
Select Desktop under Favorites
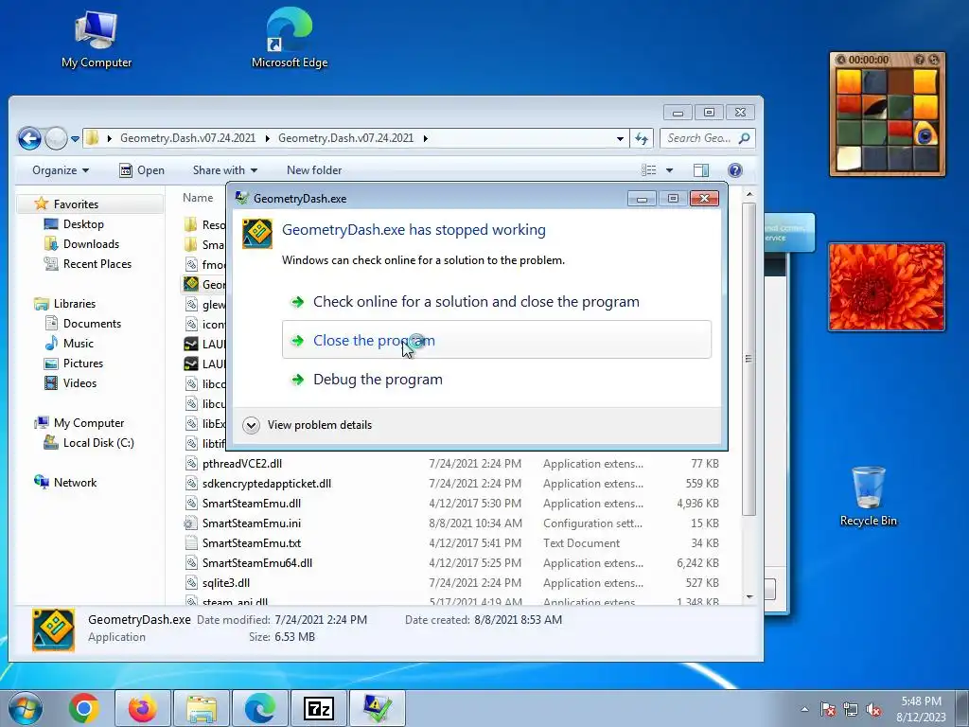83,223
